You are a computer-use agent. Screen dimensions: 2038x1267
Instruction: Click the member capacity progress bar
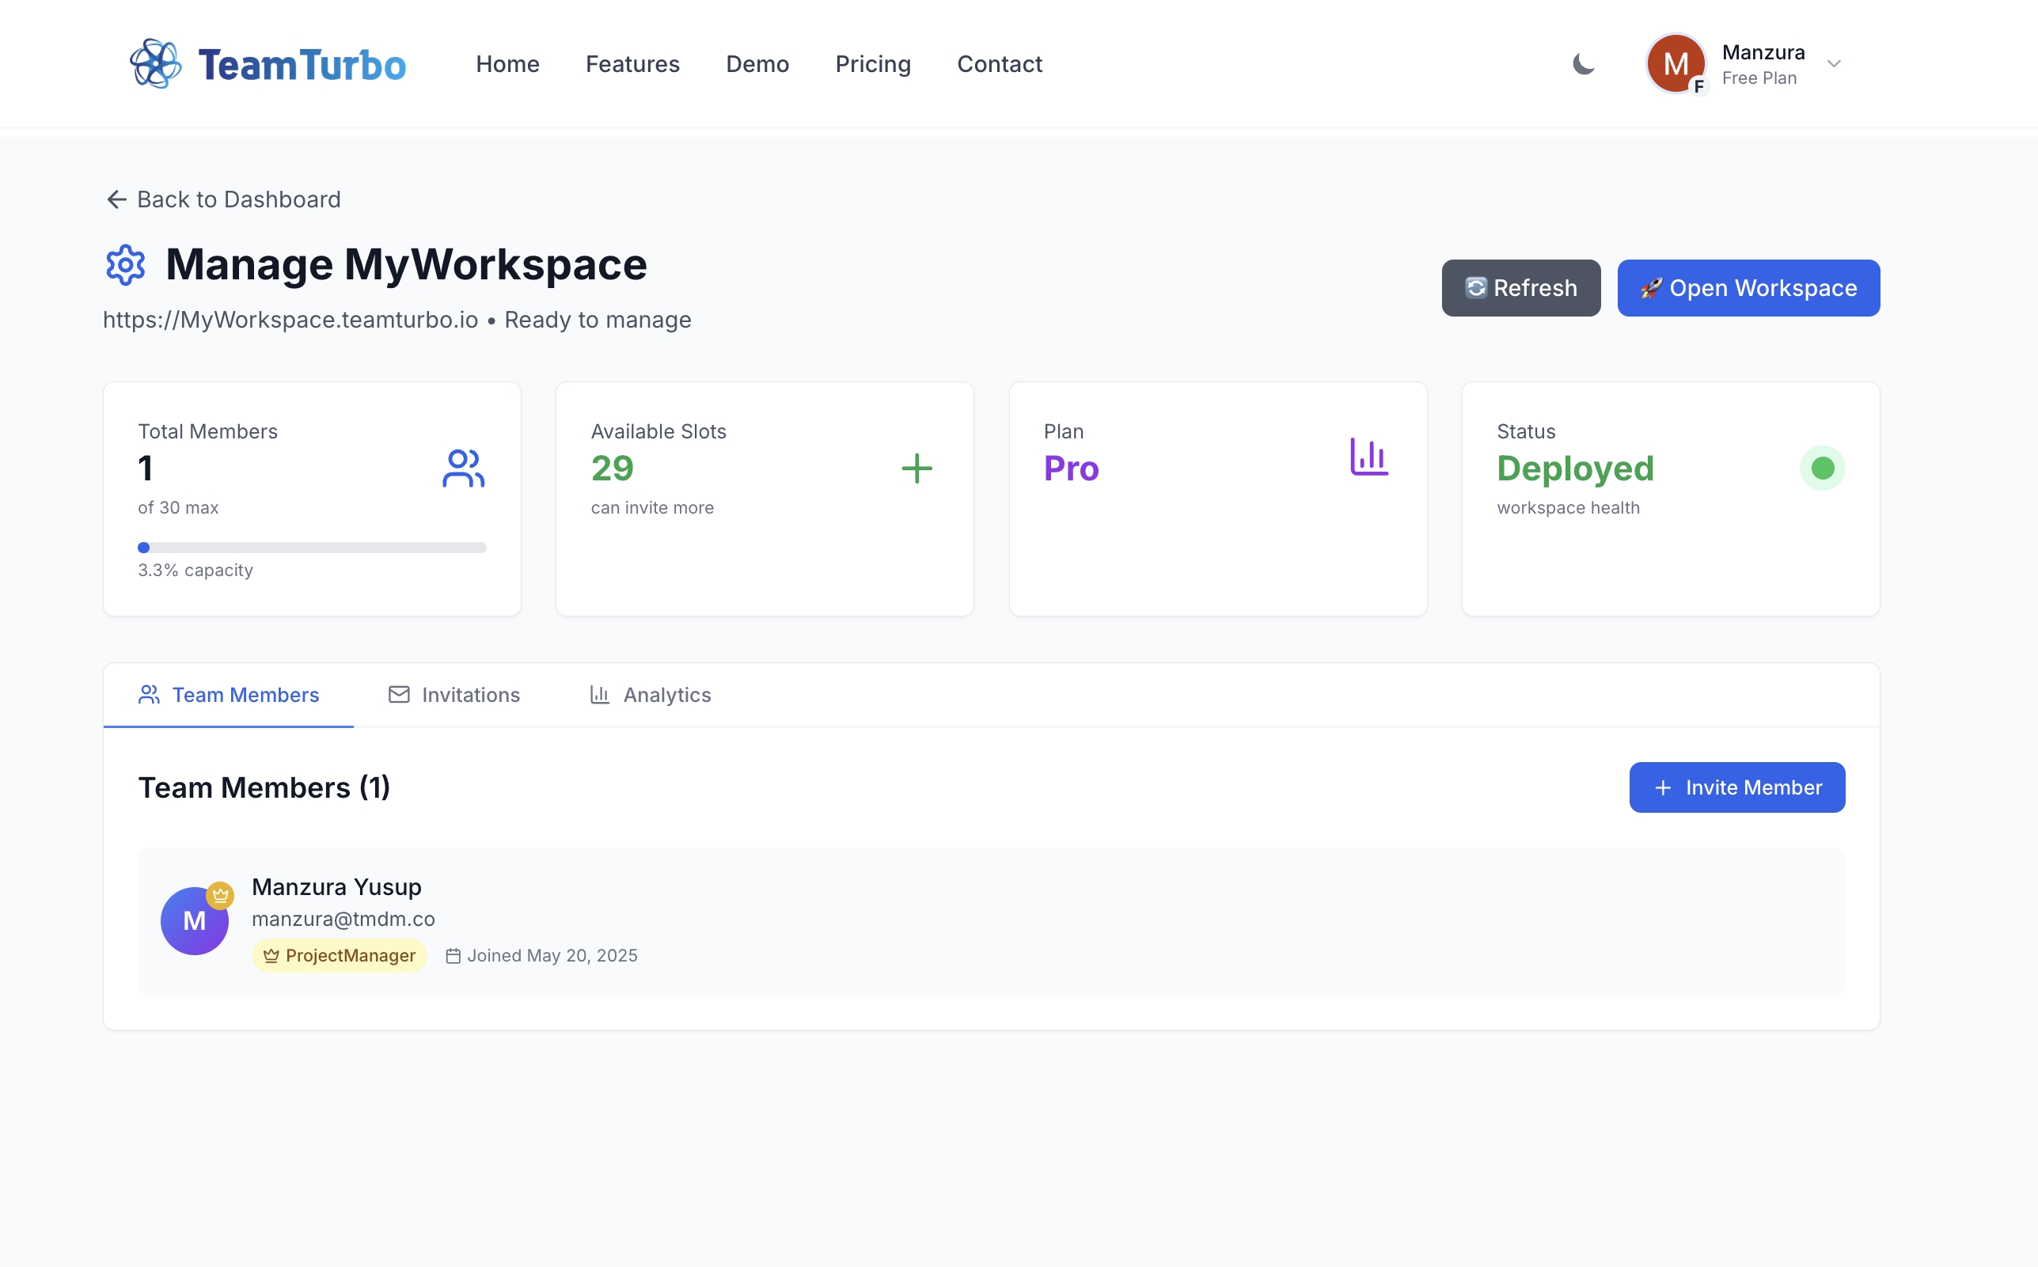[312, 548]
